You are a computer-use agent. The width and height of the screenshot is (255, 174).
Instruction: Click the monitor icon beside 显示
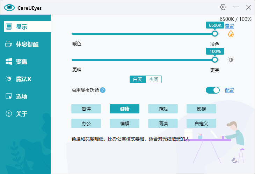click(x=9, y=26)
